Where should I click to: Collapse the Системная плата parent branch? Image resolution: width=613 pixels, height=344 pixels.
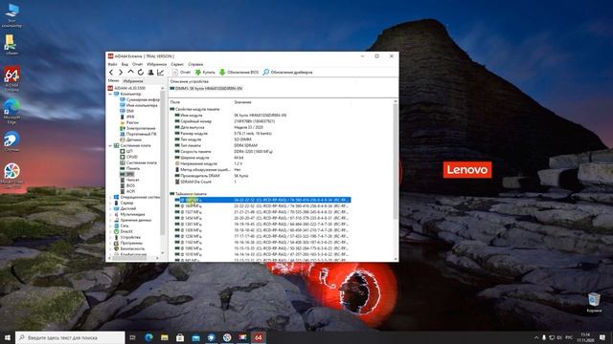click(x=110, y=145)
